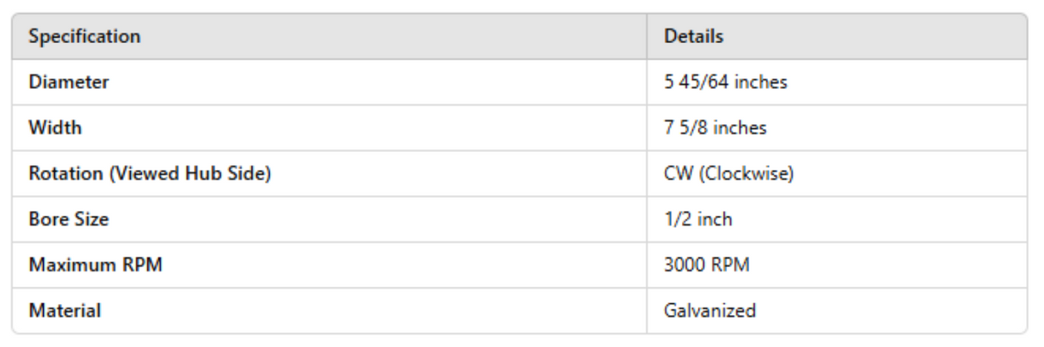This screenshot has height=347, width=1044.
Task: Select the Diameter row label
Action: [x=69, y=82]
